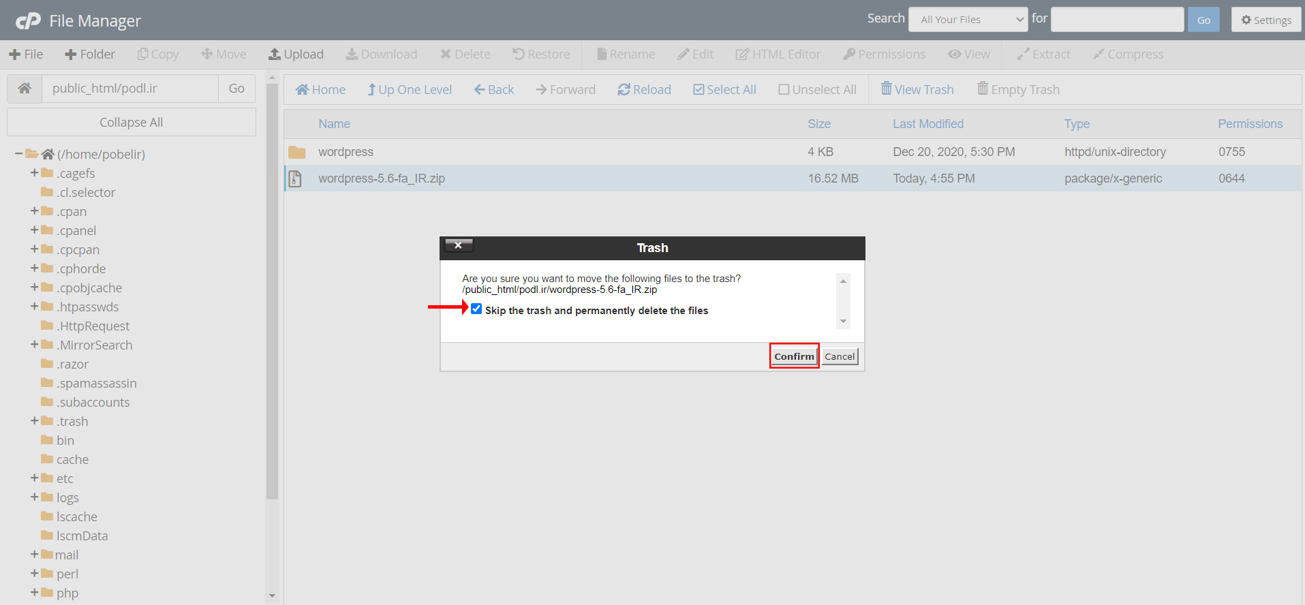Click the cPanel logo icon

coord(28,21)
